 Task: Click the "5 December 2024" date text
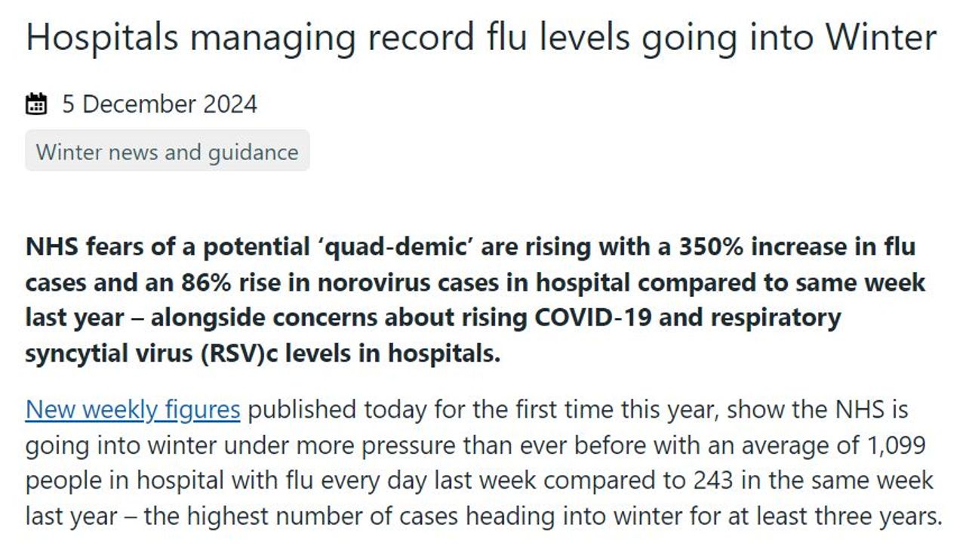159,103
